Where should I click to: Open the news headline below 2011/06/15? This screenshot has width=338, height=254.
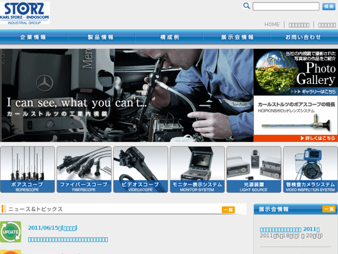point(68,240)
